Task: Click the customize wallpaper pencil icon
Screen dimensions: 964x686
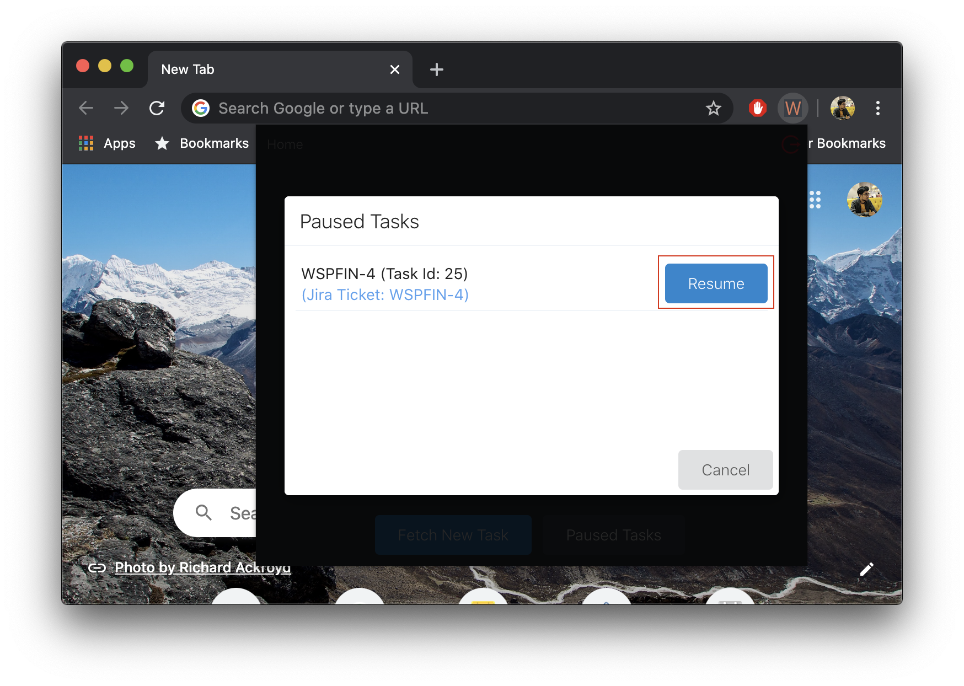Action: click(867, 569)
